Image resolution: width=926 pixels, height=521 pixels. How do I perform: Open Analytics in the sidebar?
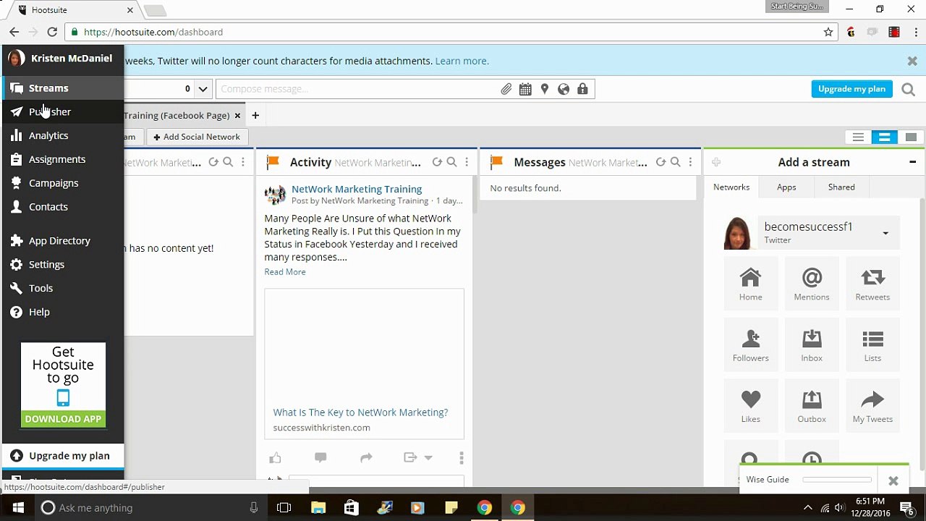[62, 135]
